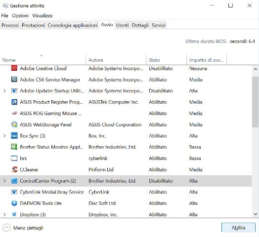Click the Adobe CS6 Service Manager icon
Image resolution: width=259 pixels, height=237 pixels.
pyautogui.click(x=14, y=79)
